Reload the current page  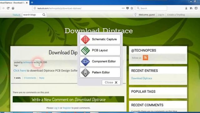(x=8, y=8)
